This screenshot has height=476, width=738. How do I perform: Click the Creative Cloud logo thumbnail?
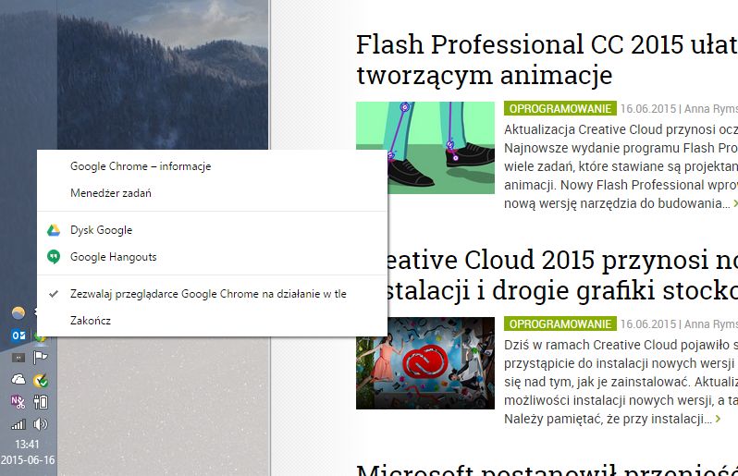425,363
